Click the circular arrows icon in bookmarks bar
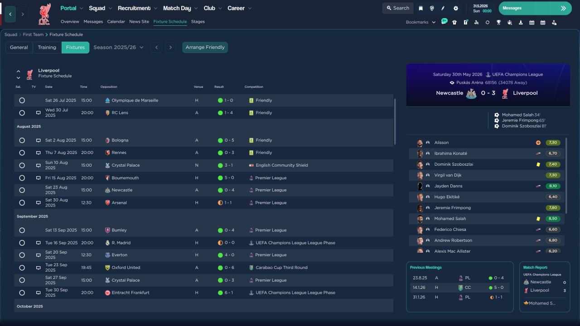580x326 pixels. pyautogui.click(x=488, y=22)
